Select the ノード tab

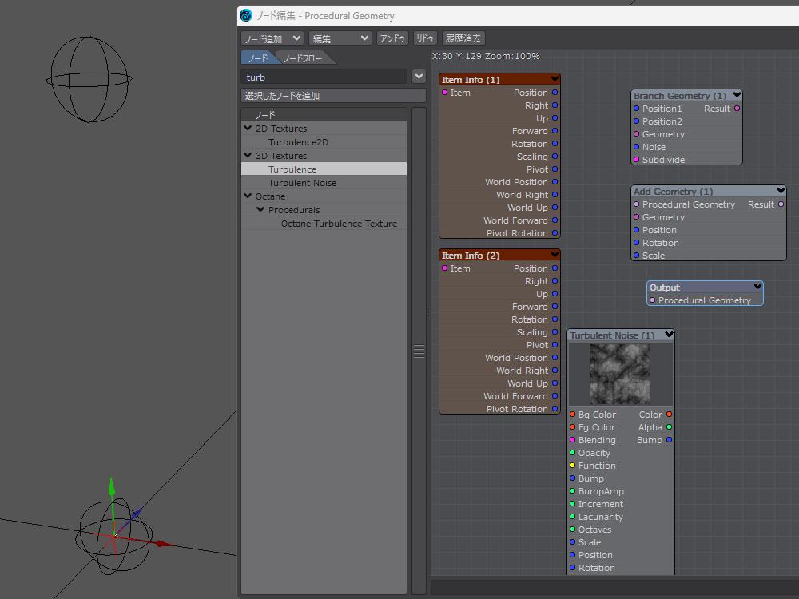coord(258,58)
